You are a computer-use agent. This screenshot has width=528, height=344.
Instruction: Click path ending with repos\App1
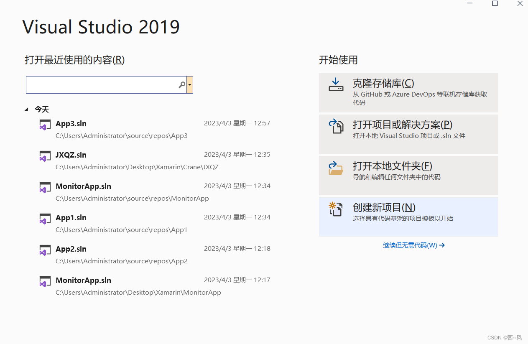click(122, 230)
